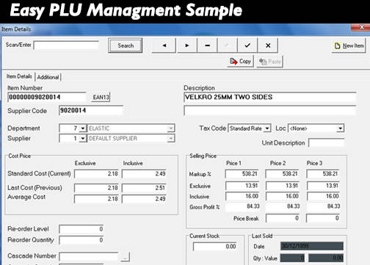Click Price 2 Exclusive field
Image resolution: width=370 pixels, height=265 pixels.
click(x=283, y=186)
